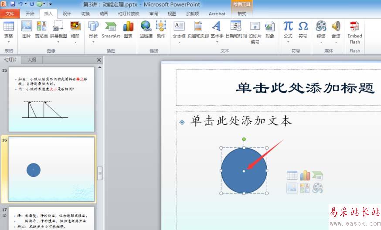Insert WordArt with 艺术字 icon

pyautogui.click(x=217, y=26)
